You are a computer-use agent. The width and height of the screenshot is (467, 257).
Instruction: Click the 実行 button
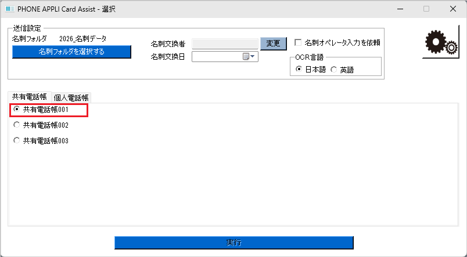234,242
